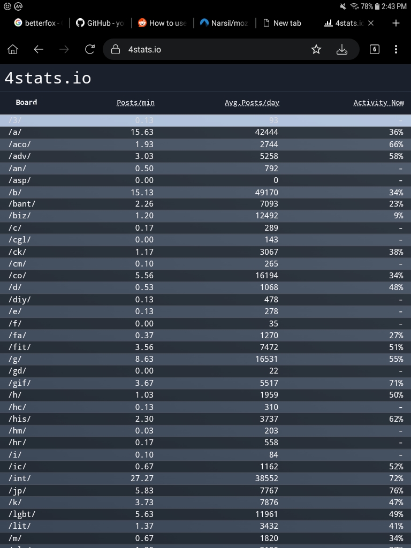This screenshot has height=548, width=411.
Task: Select the /aco/ board row
Action: point(205,144)
